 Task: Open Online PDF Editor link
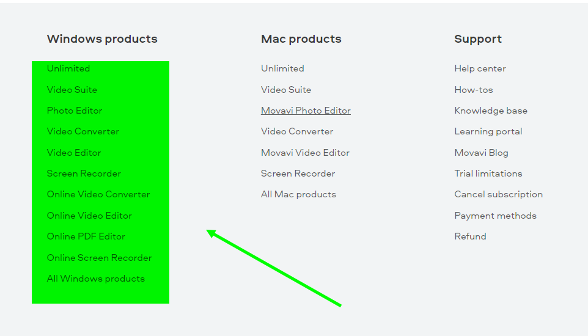point(86,236)
